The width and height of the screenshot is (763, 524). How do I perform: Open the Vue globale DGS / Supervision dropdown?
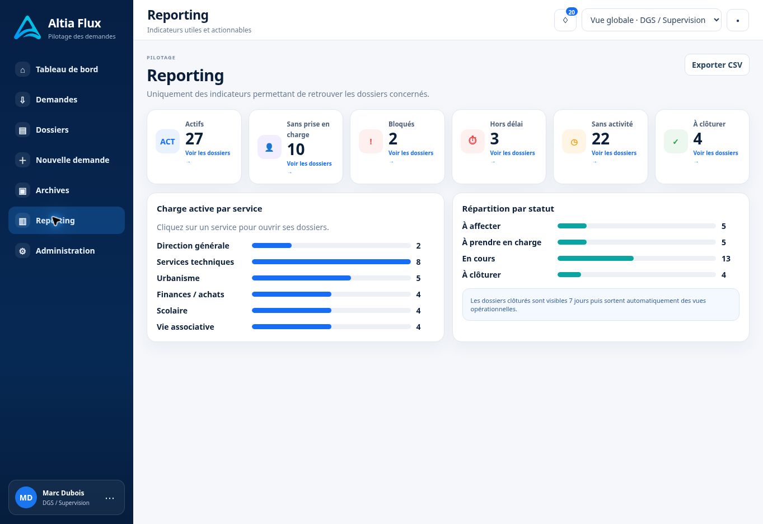[652, 20]
